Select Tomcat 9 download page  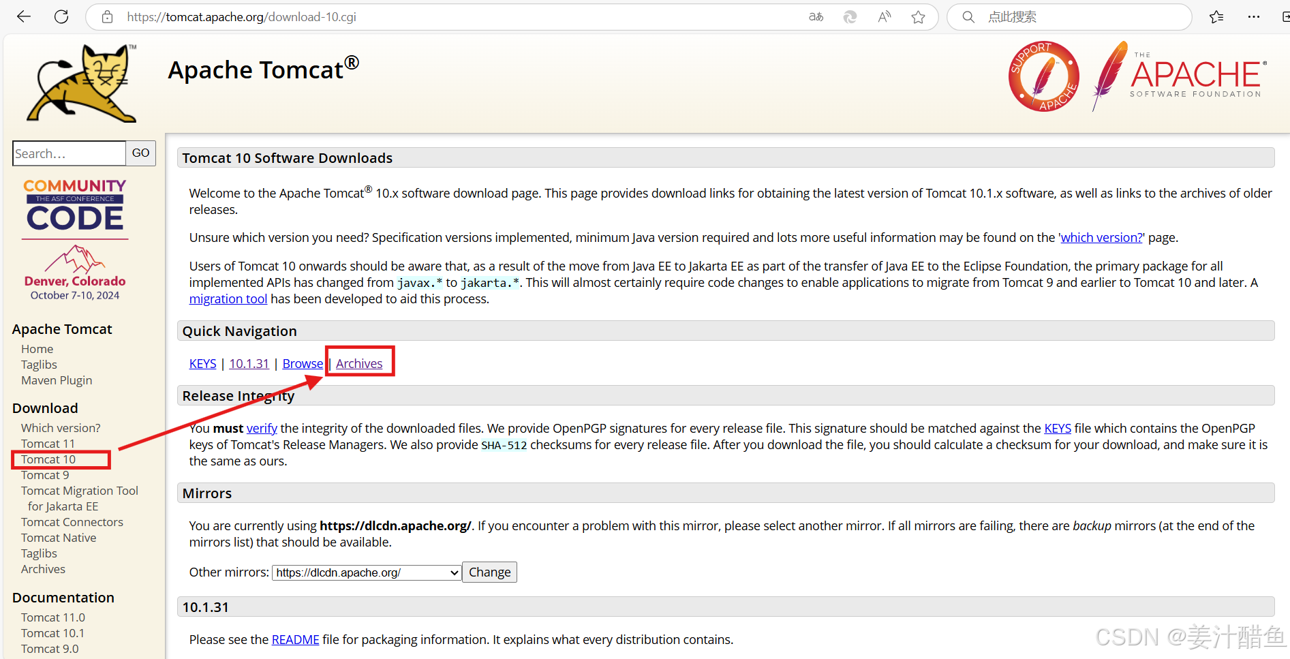[45, 475]
